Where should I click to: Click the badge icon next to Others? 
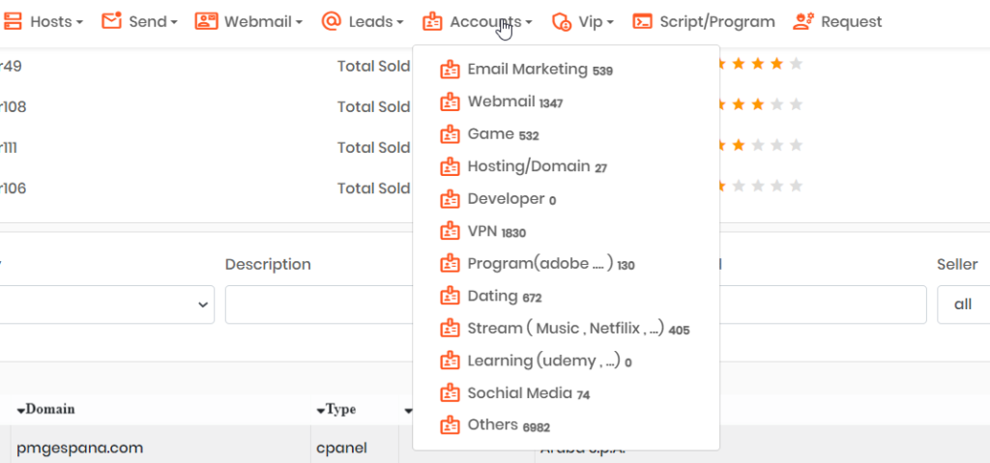coord(450,425)
